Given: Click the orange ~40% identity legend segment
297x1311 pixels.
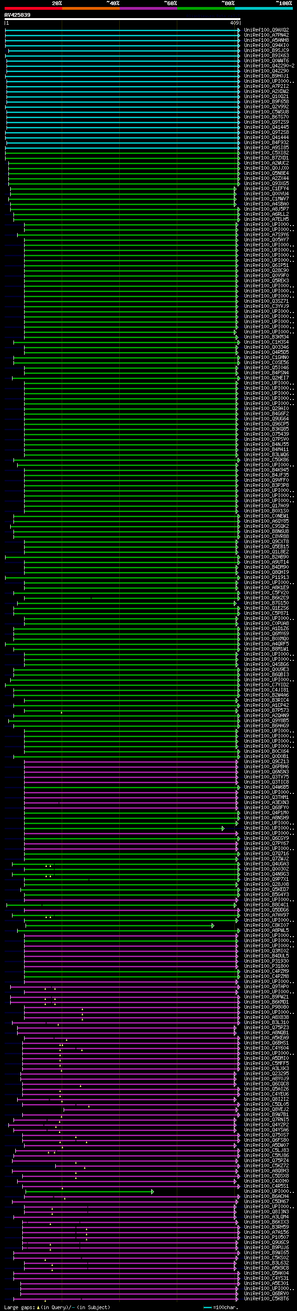Looking at the screenshot, I should [x=91, y=8].
